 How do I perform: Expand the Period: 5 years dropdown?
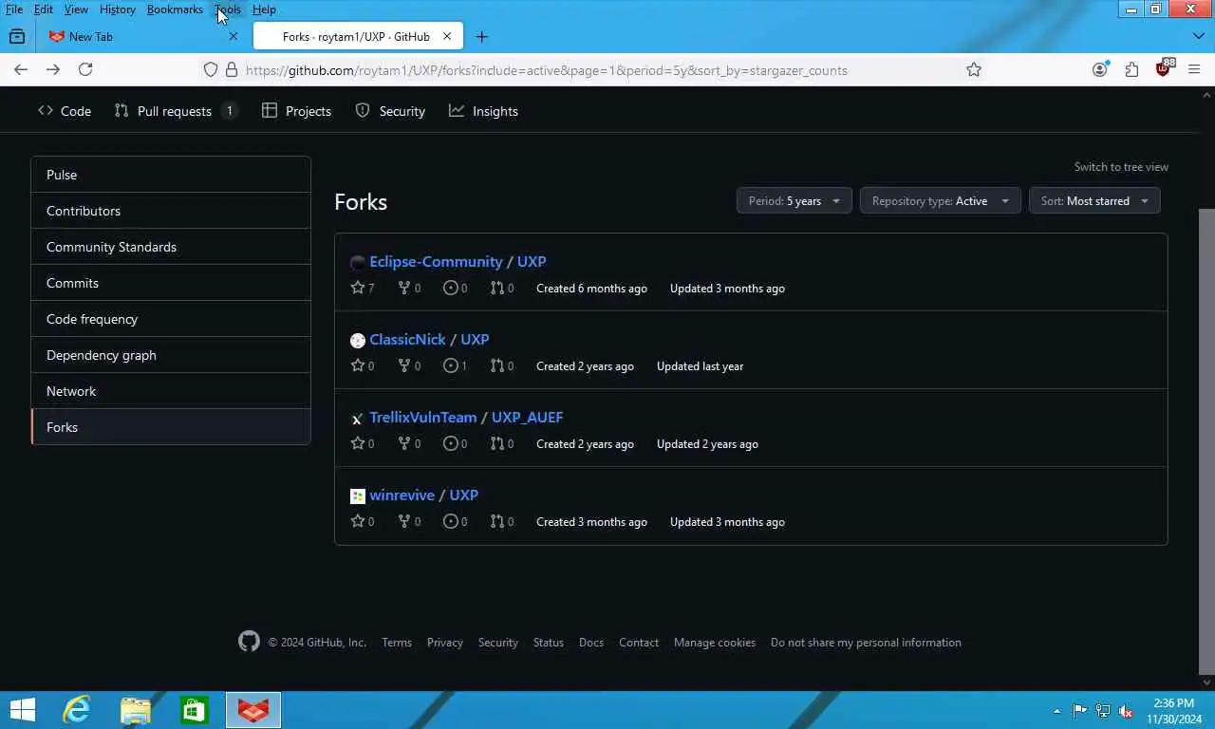(794, 200)
